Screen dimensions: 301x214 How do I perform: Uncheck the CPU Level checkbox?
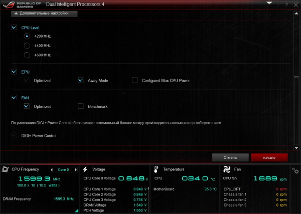[x=14, y=28]
